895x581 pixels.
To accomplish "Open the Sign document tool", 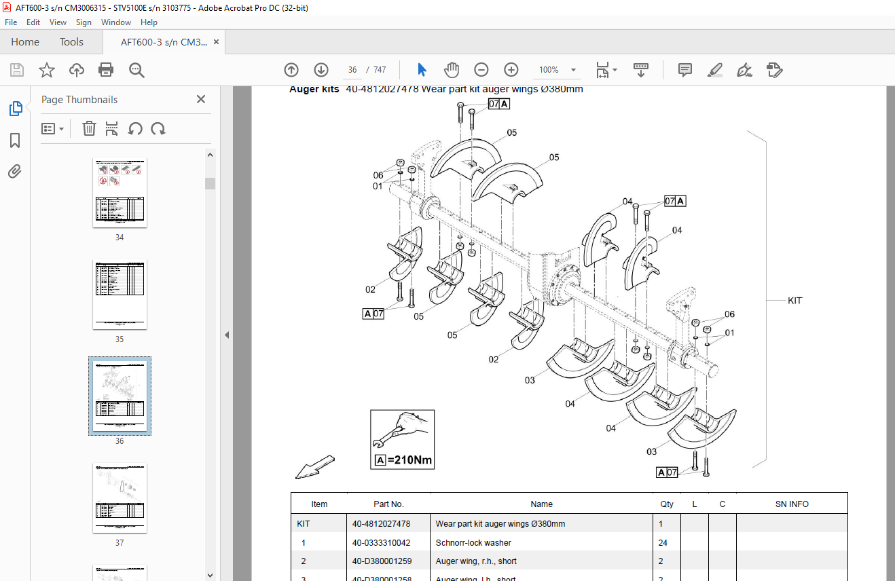I will (x=744, y=70).
